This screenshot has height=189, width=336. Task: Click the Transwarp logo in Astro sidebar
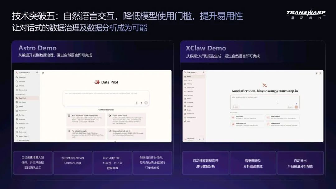click(x=23, y=72)
